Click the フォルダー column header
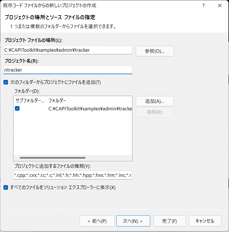Screen dimensions: 229x232 [x=89, y=101]
